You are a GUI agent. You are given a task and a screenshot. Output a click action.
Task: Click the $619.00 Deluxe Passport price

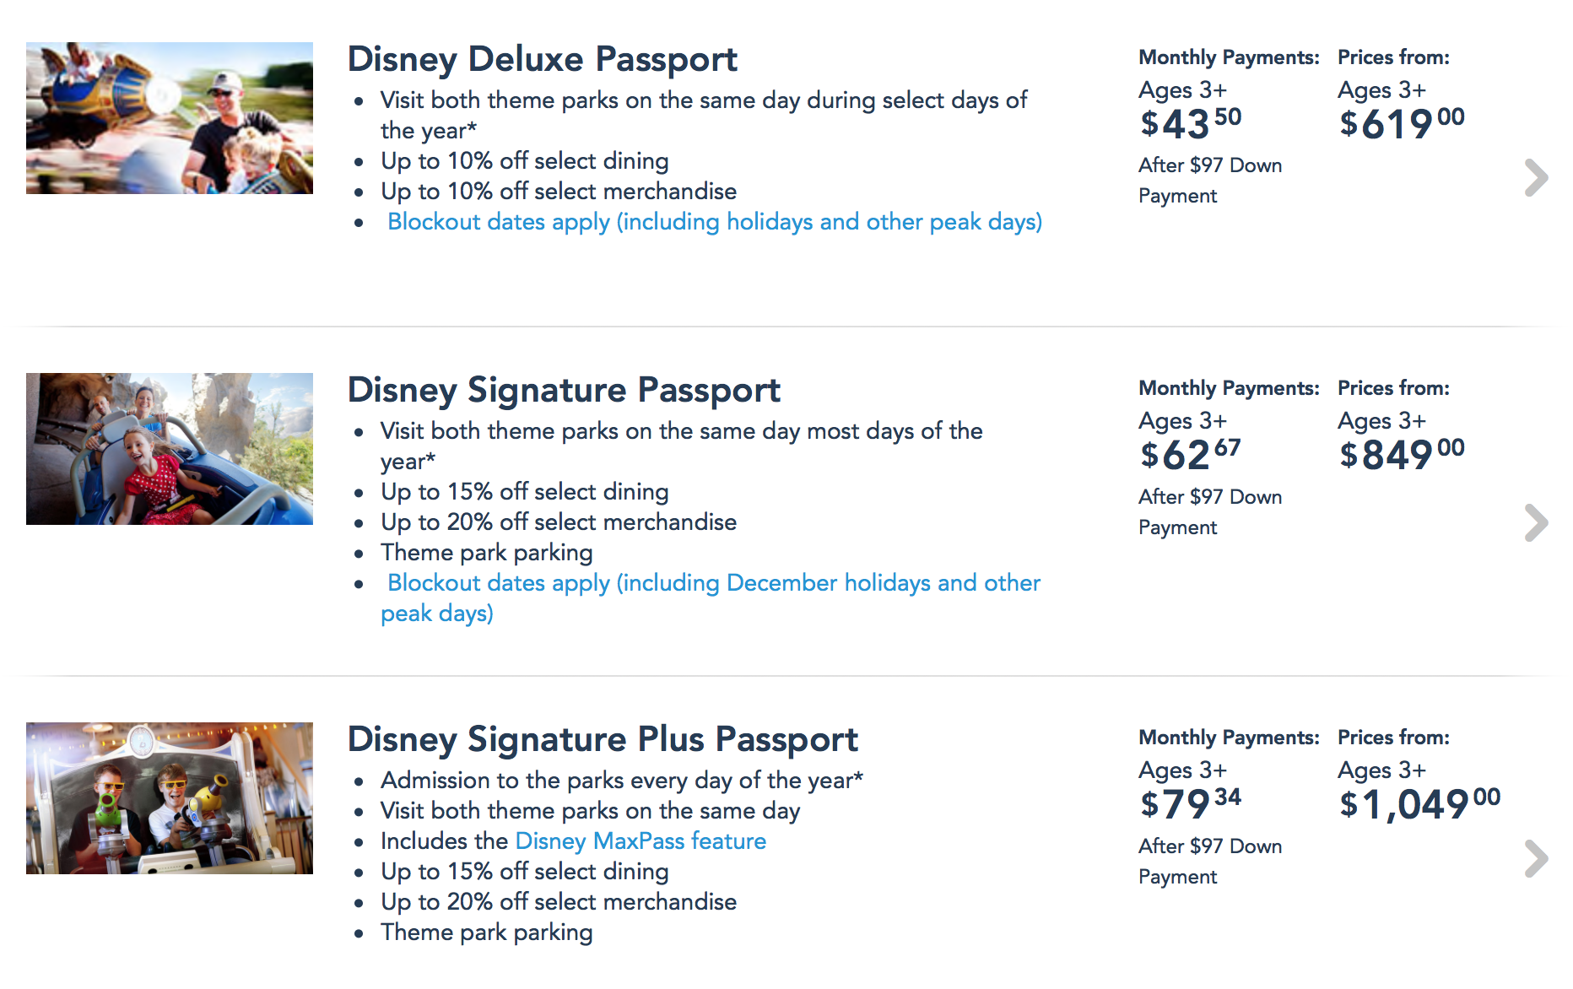pos(1402,123)
